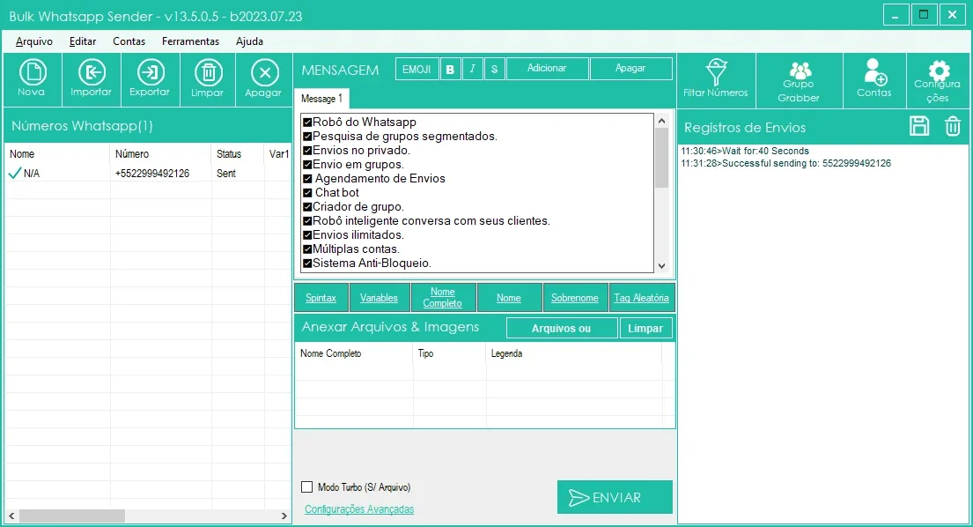Click the Var1 column header

pos(278,154)
